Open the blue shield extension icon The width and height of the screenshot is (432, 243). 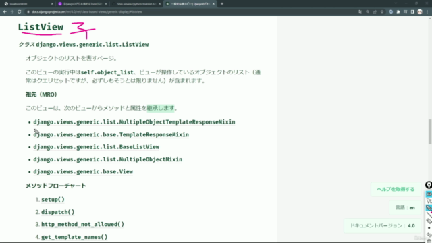pos(391,12)
